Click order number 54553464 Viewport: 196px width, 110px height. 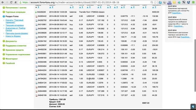pos(42,66)
